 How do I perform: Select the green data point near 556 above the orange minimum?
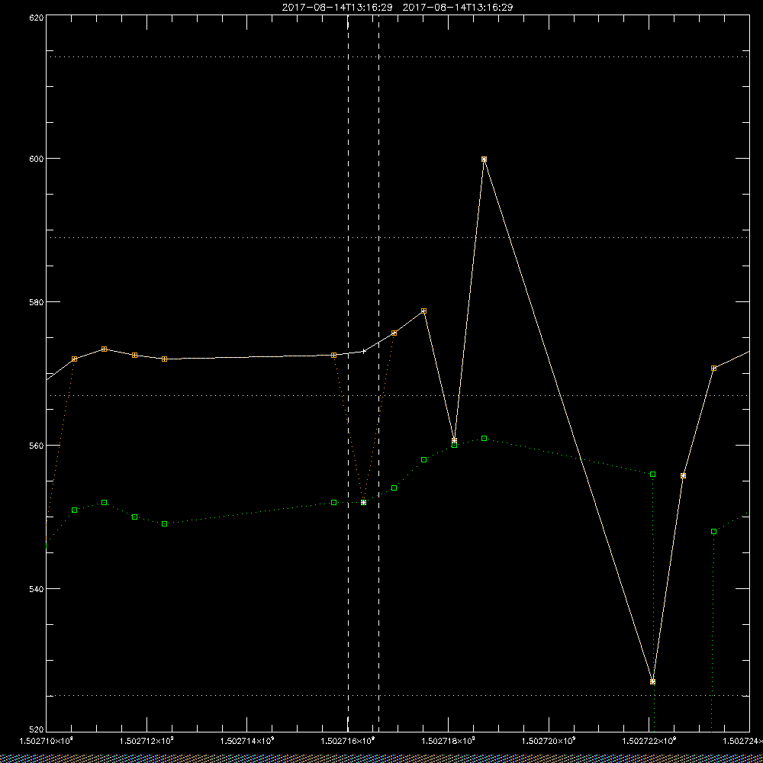[x=653, y=475]
